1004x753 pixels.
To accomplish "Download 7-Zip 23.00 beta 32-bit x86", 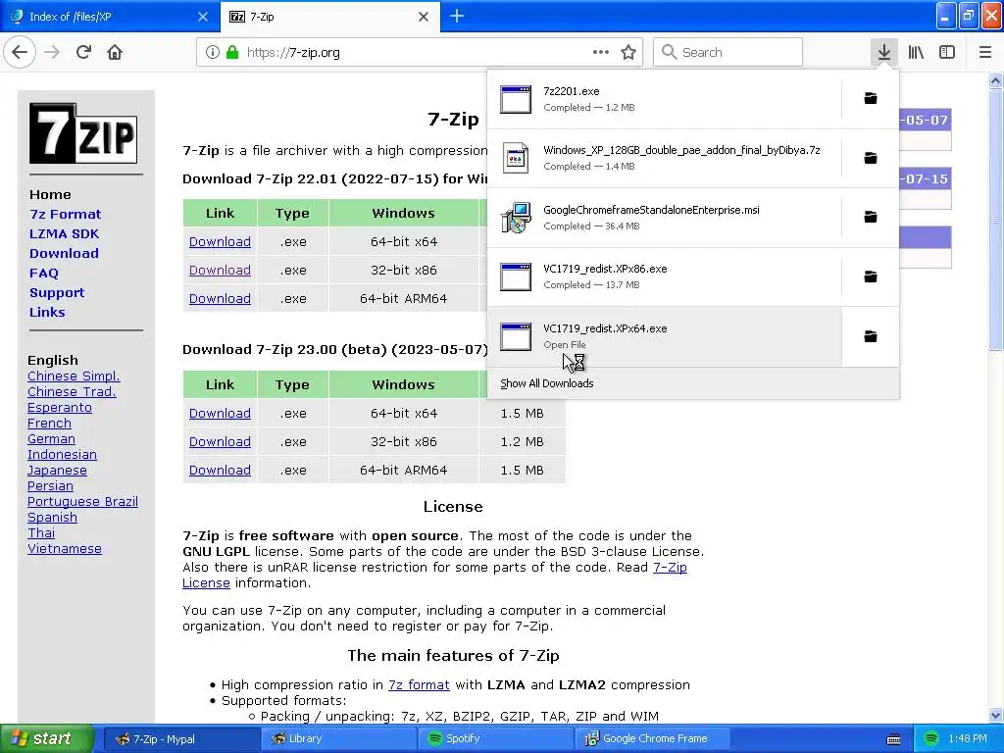I will 220,441.
